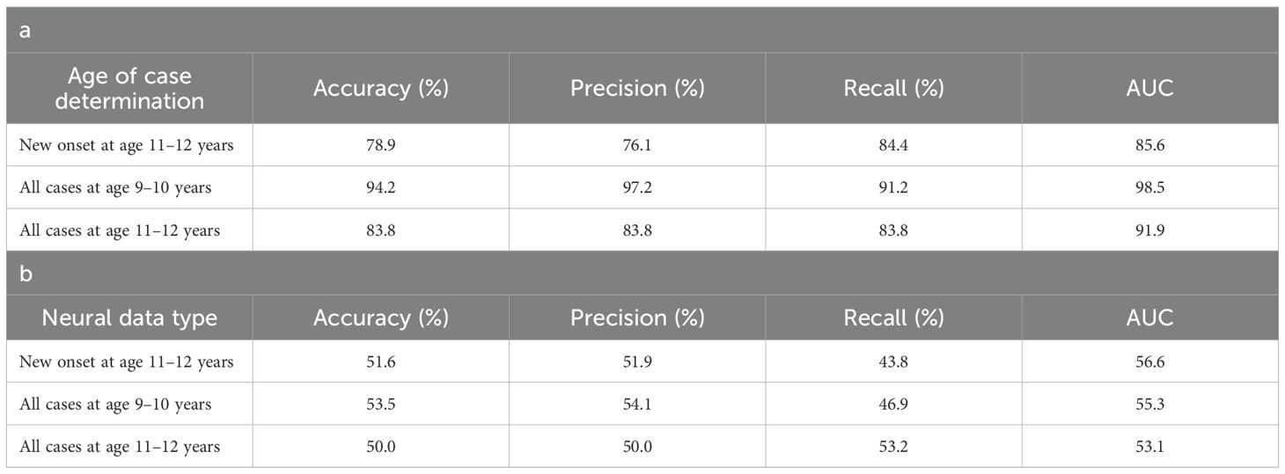Click the 91.9 AUC value
1285x474 pixels.
pyautogui.click(x=1150, y=230)
